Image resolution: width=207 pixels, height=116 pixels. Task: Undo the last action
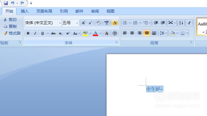(x=13, y=3)
